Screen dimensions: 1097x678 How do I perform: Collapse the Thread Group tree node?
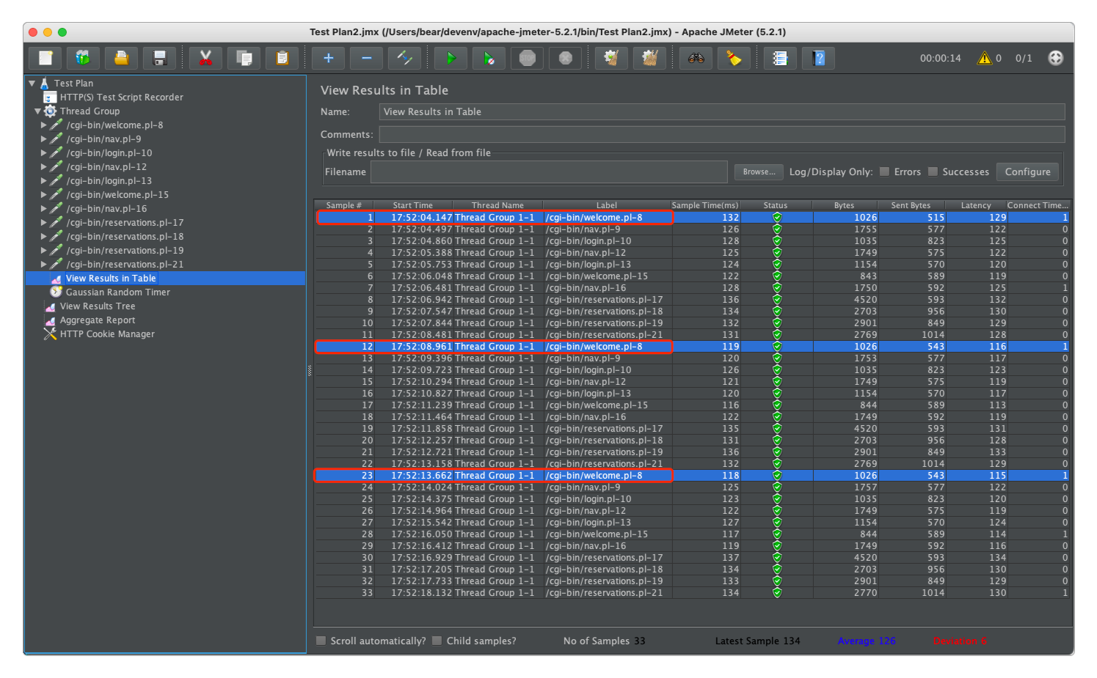[x=37, y=111]
